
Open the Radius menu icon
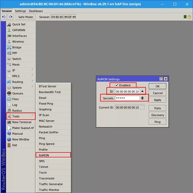click(9, 111)
